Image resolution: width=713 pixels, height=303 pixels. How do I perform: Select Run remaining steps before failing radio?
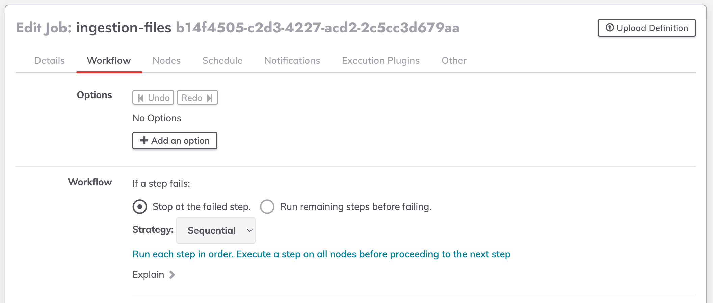[267, 206]
